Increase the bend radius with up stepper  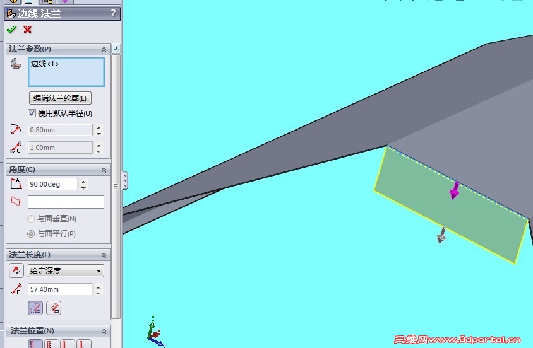pos(99,127)
